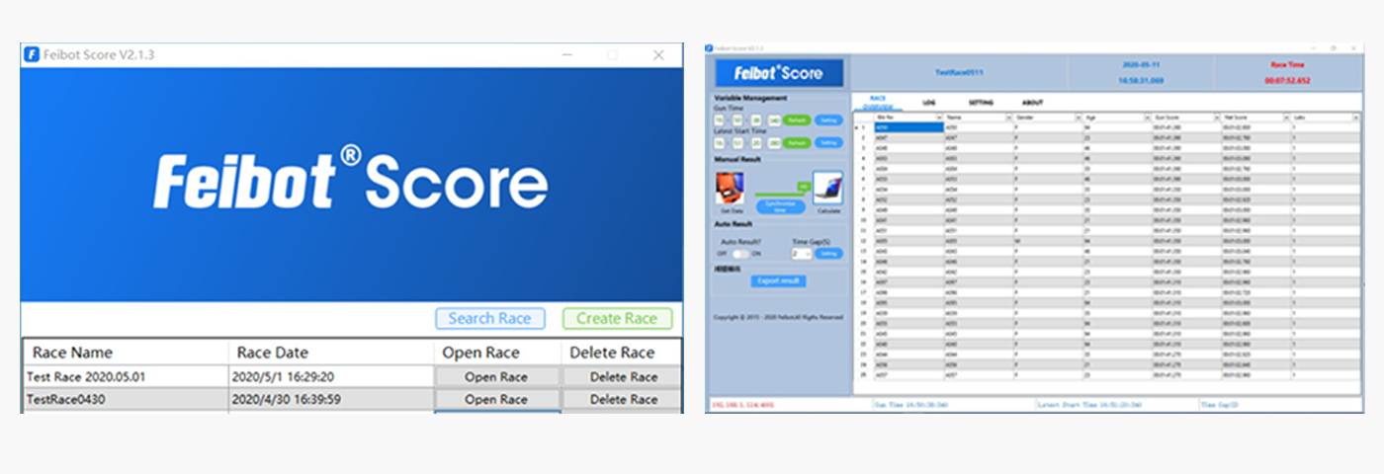Viewport: 1384px width, 474px height.
Task: Click Refresh in the Latest Start Time row
Action: (797, 143)
